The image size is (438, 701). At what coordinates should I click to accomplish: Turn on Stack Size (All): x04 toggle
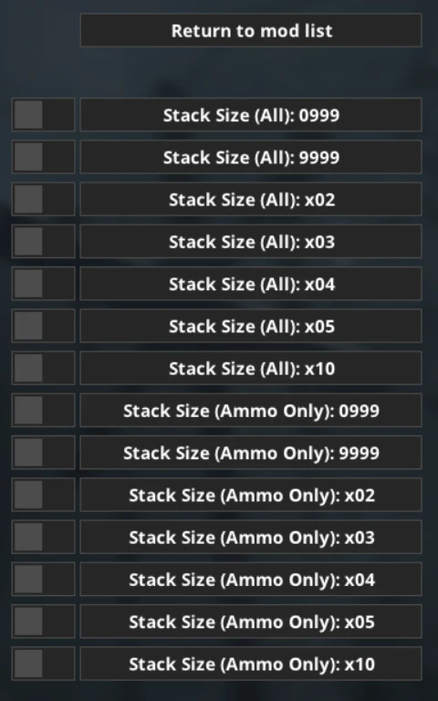click(43, 284)
